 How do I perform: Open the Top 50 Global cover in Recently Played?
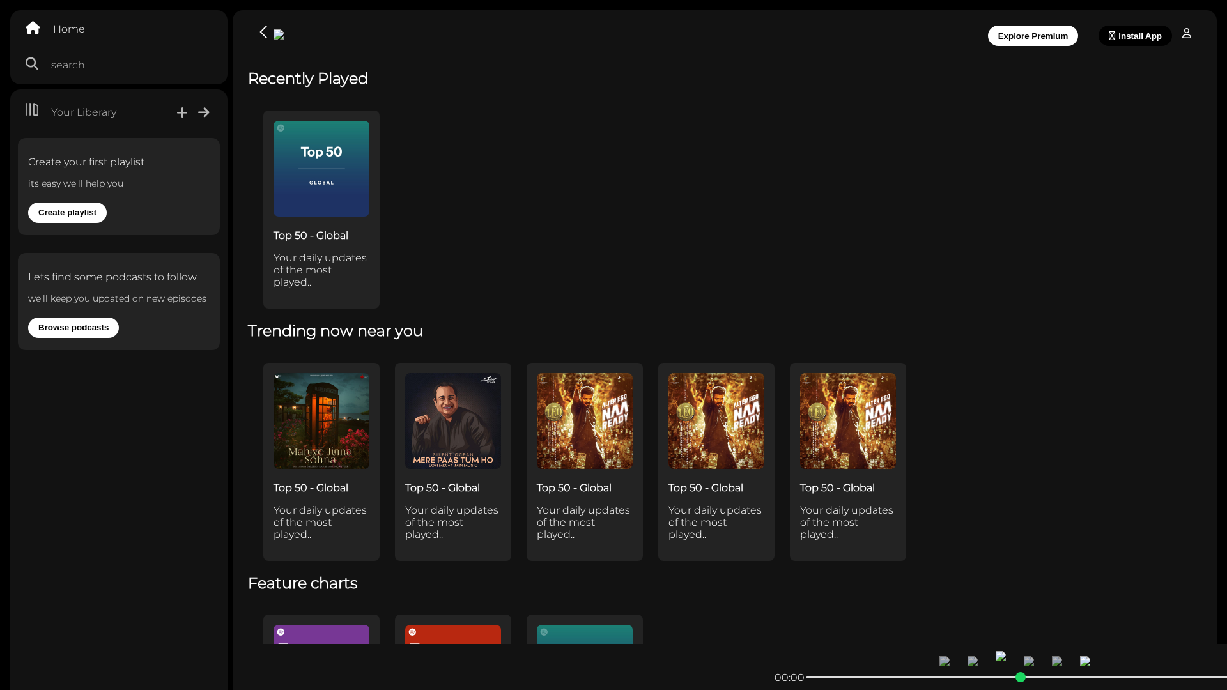coord(321,169)
